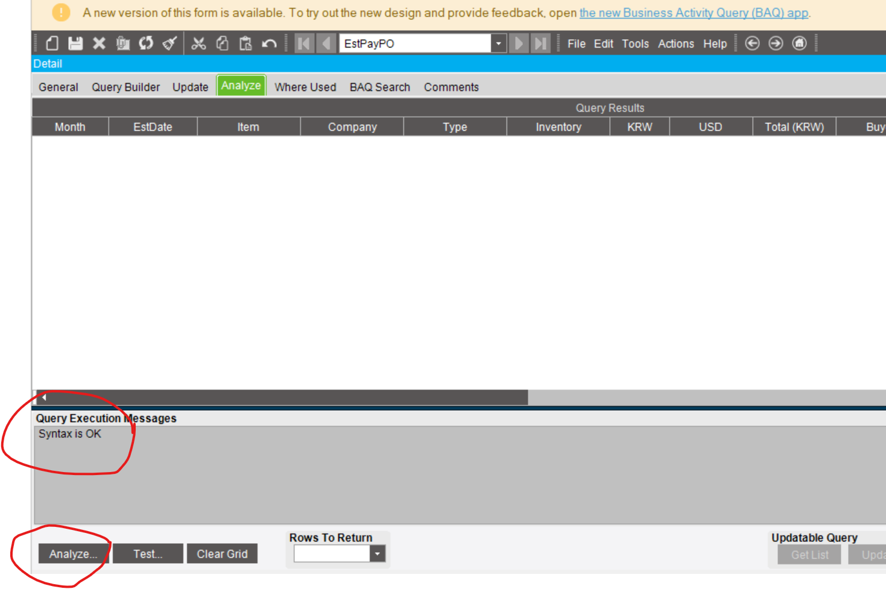The height and width of the screenshot is (589, 886).
Task: Navigate back with the left arrow circle
Action: click(x=752, y=43)
